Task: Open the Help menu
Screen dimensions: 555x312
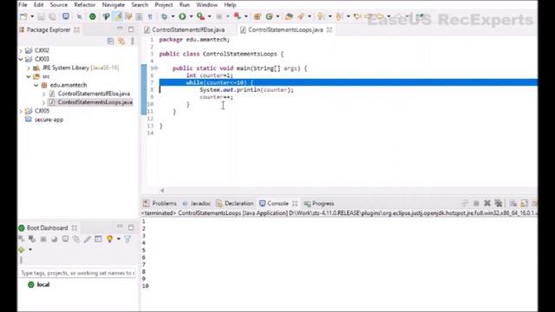Action: coord(230,5)
